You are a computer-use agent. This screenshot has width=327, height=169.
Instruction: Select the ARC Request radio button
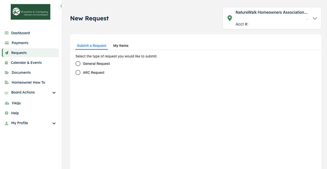(x=78, y=73)
